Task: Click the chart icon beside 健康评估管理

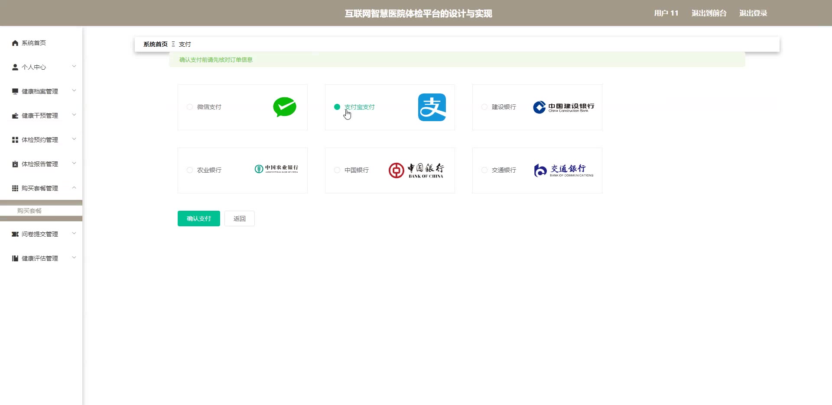Action: [x=15, y=258]
